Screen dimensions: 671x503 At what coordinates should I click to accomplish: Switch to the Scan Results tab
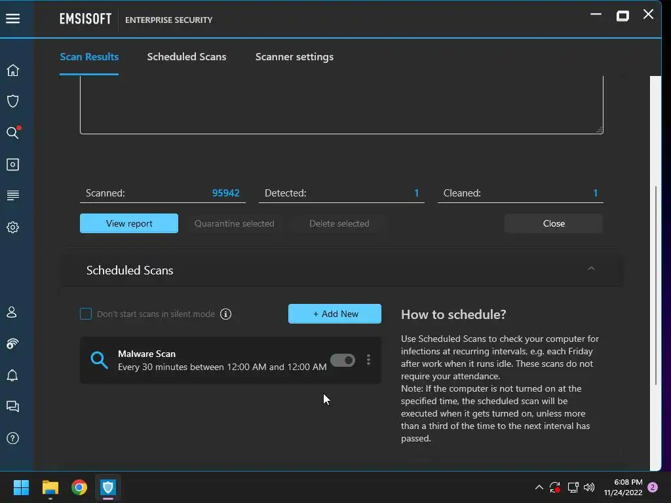tap(89, 57)
